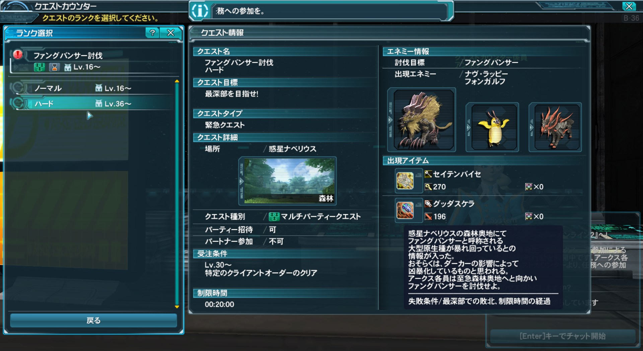The height and width of the screenshot is (351, 643).
Task: Click the グッダスケラ item icon
Action: [405, 211]
